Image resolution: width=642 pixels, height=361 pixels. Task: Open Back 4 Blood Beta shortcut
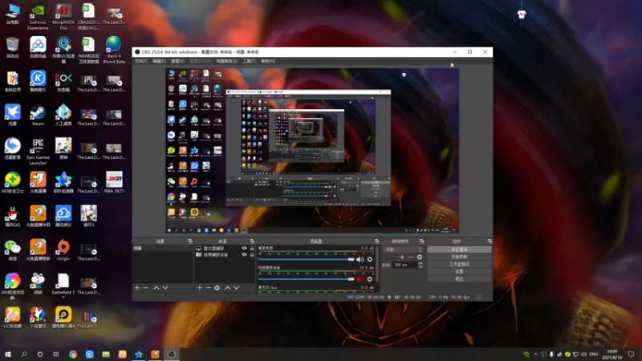(x=114, y=50)
